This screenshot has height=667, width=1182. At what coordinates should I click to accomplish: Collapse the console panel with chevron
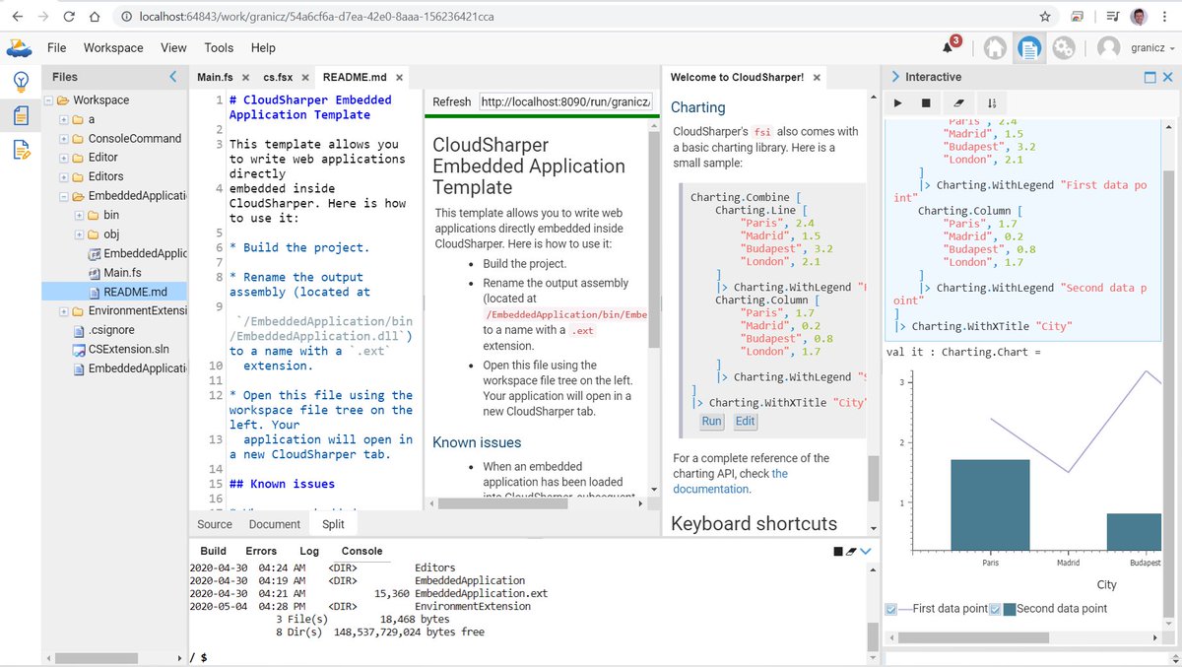pos(866,552)
